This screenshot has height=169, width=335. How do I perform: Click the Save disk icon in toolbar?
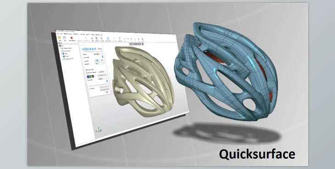coord(65,38)
